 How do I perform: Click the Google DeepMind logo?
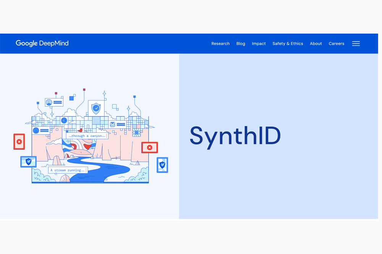coord(42,43)
